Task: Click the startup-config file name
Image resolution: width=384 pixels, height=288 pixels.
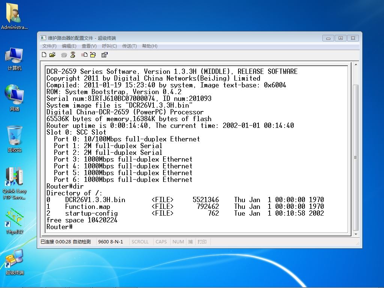Action: coord(91,213)
